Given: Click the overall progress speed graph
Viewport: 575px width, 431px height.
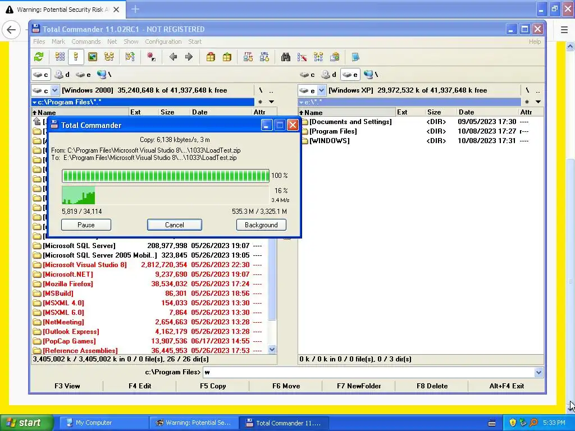Looking at the screenshot, I should [166, 195].
